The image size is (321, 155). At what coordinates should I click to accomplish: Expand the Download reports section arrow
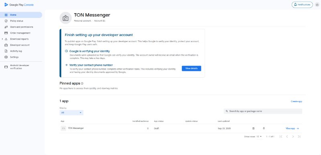coord(2,39)
